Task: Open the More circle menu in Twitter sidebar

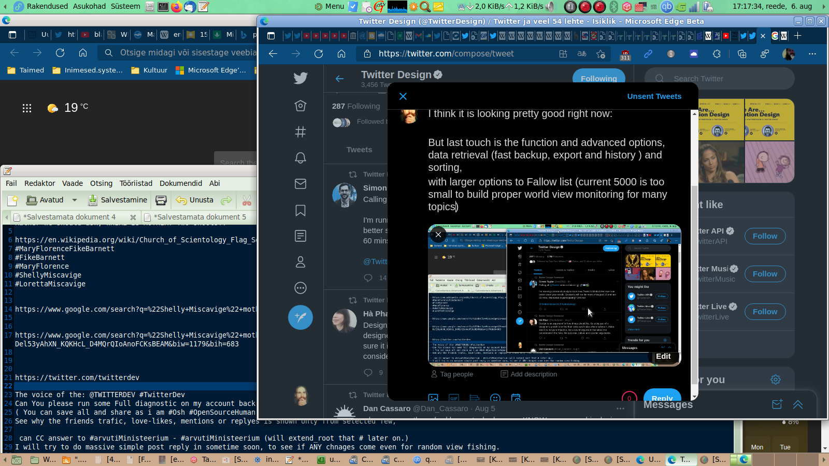Action: click(x=301, y=288)
